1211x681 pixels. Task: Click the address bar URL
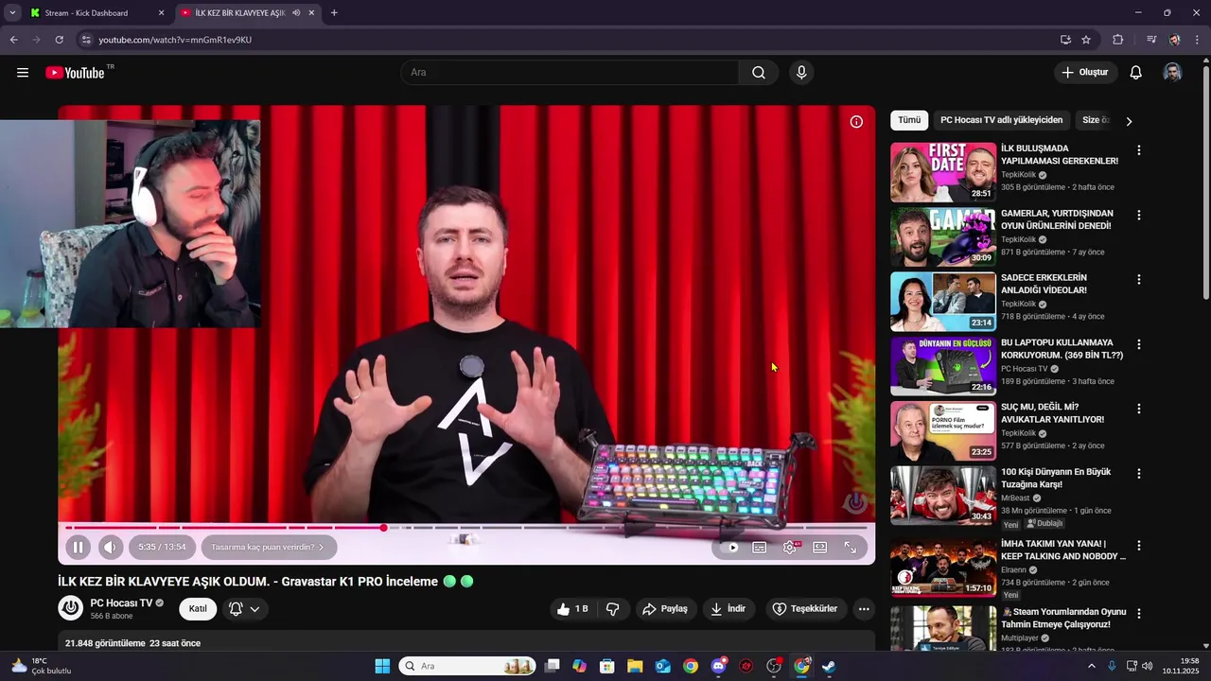[x=175, y=40]
